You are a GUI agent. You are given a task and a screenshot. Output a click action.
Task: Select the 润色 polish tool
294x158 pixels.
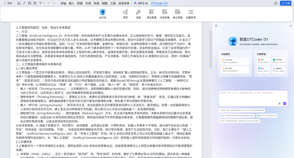[138, 14]
